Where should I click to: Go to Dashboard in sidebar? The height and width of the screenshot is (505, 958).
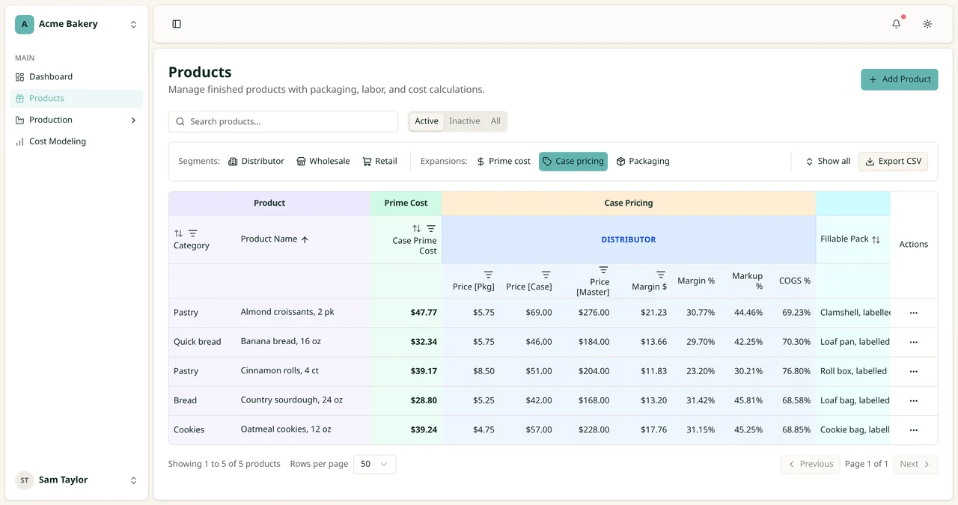point(76,76)
